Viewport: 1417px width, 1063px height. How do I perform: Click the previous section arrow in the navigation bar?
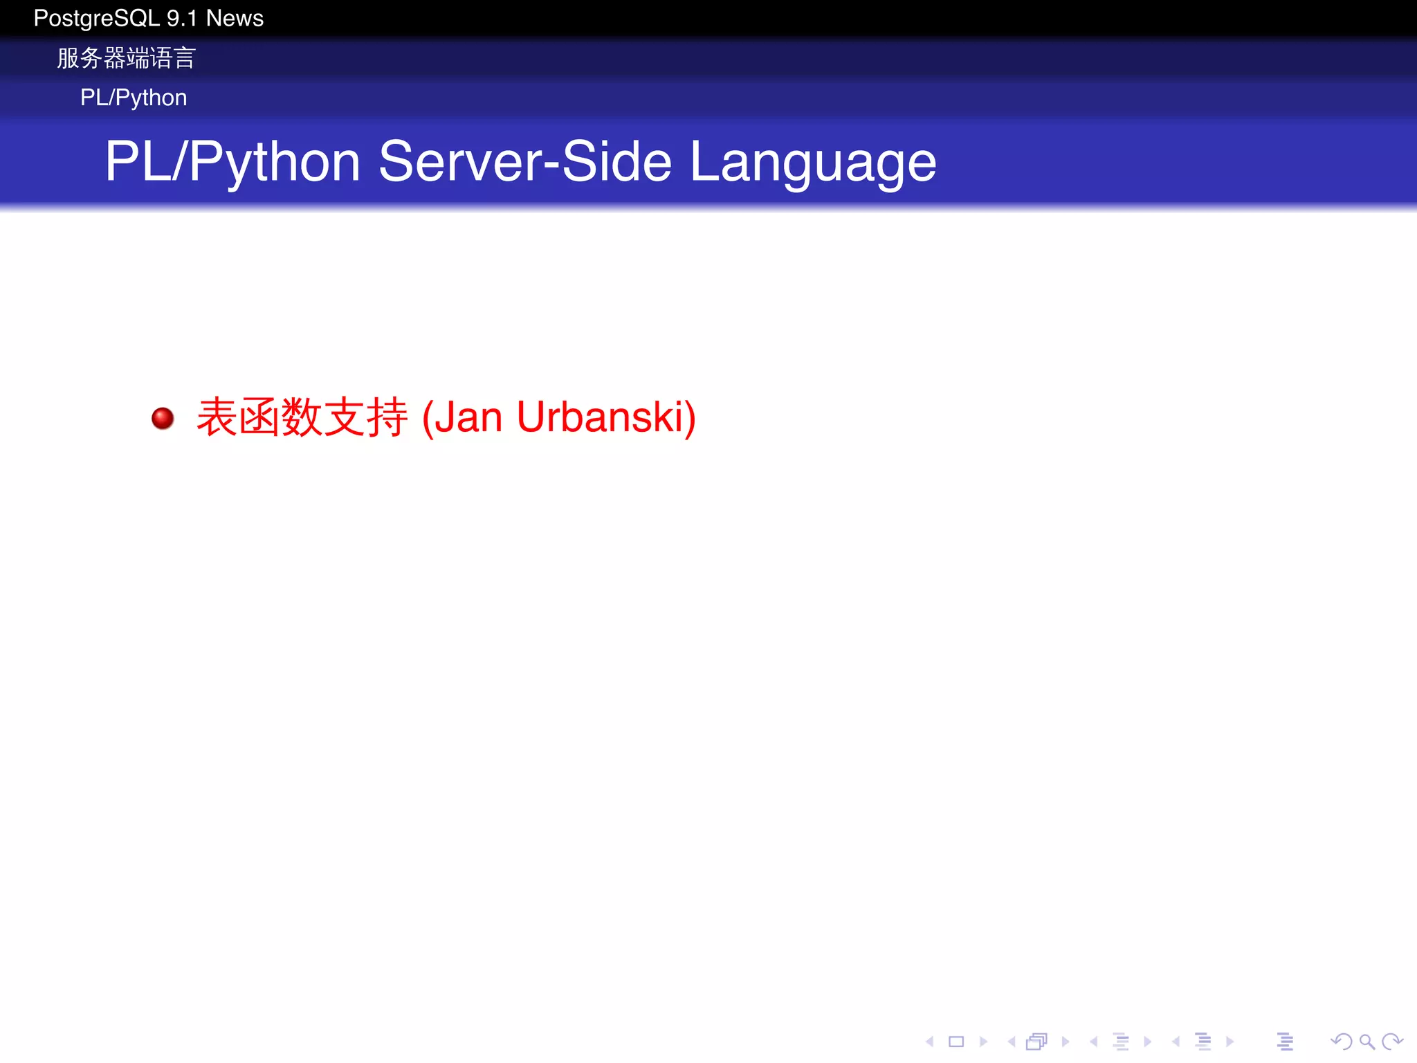pos(1176,1041)
